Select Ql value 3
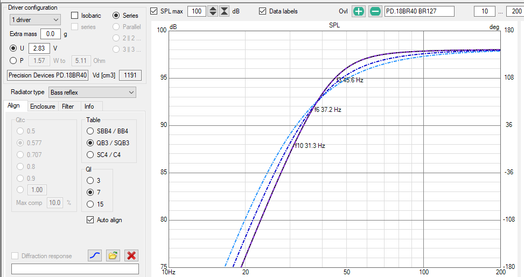The height and width of the screenshot is (277, 524). pos(90,180)
